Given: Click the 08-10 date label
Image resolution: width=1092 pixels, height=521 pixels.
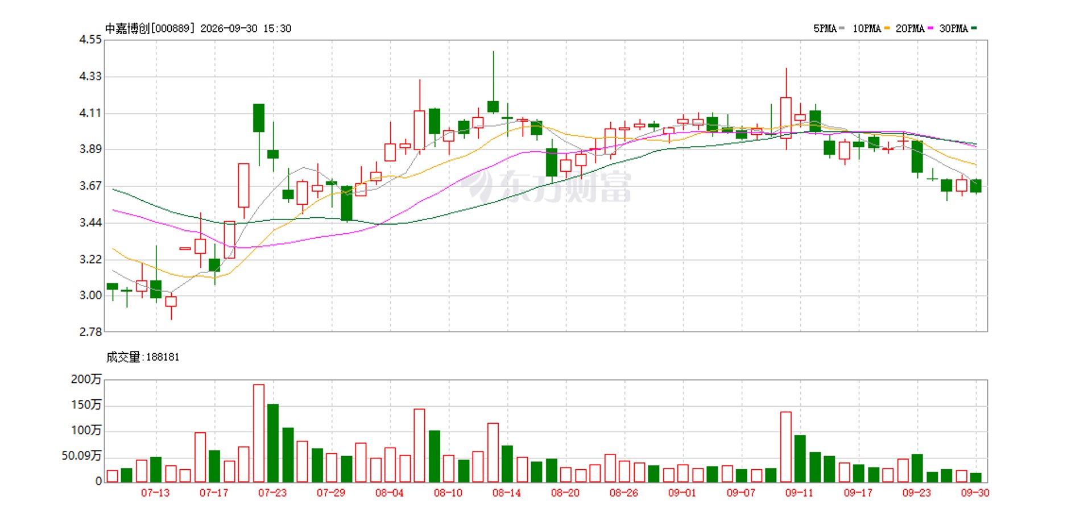Looking at the screenshot, I should (x=448, y=493).
